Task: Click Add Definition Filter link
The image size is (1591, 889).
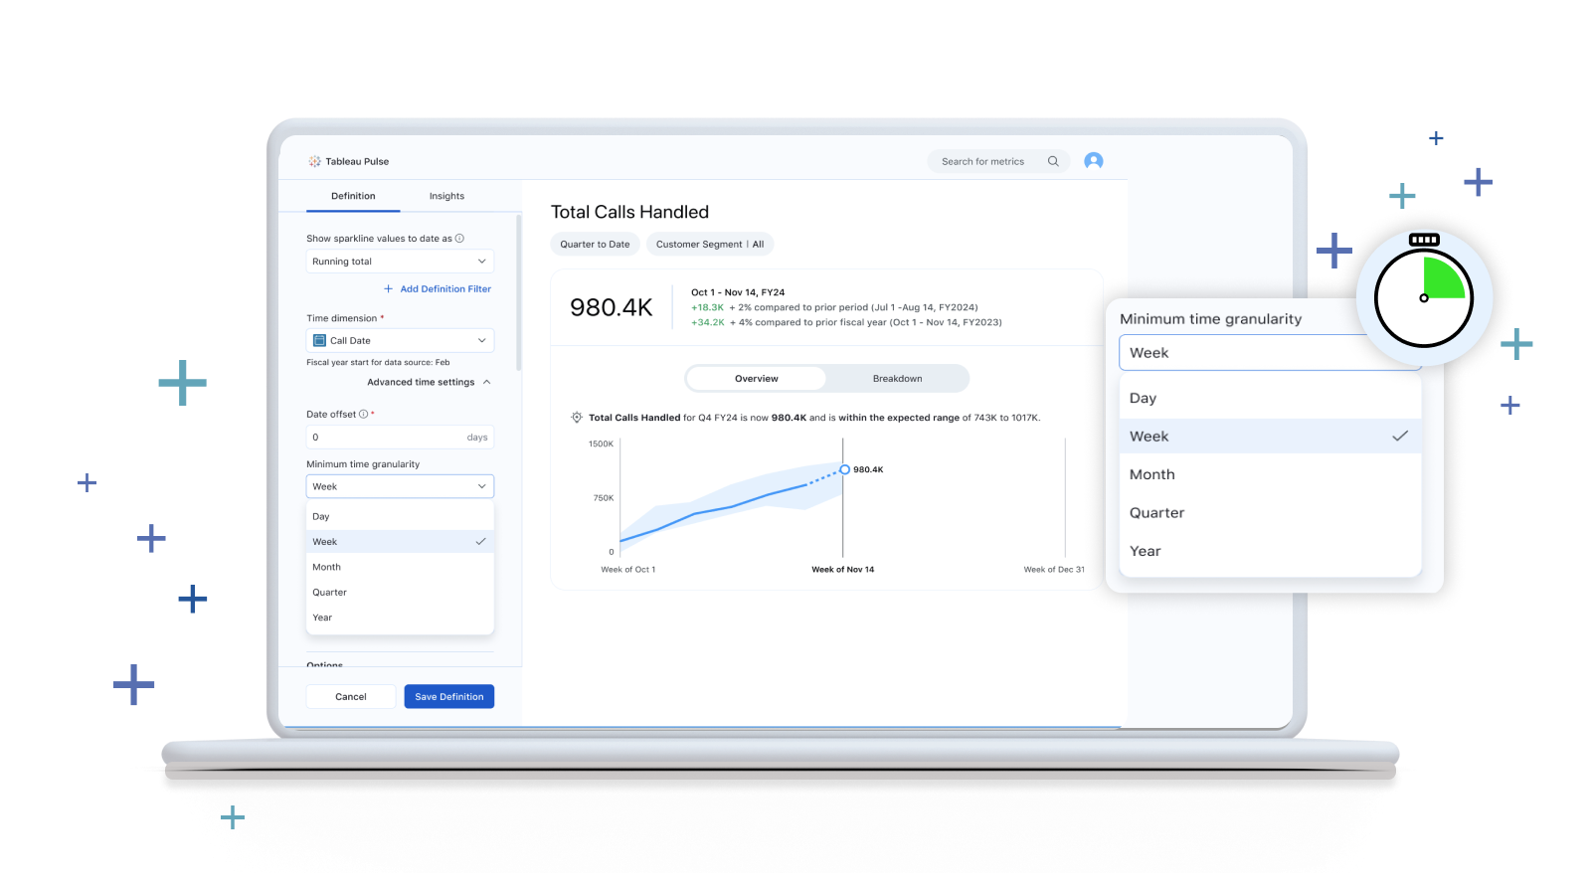Action: coord(445,288)
